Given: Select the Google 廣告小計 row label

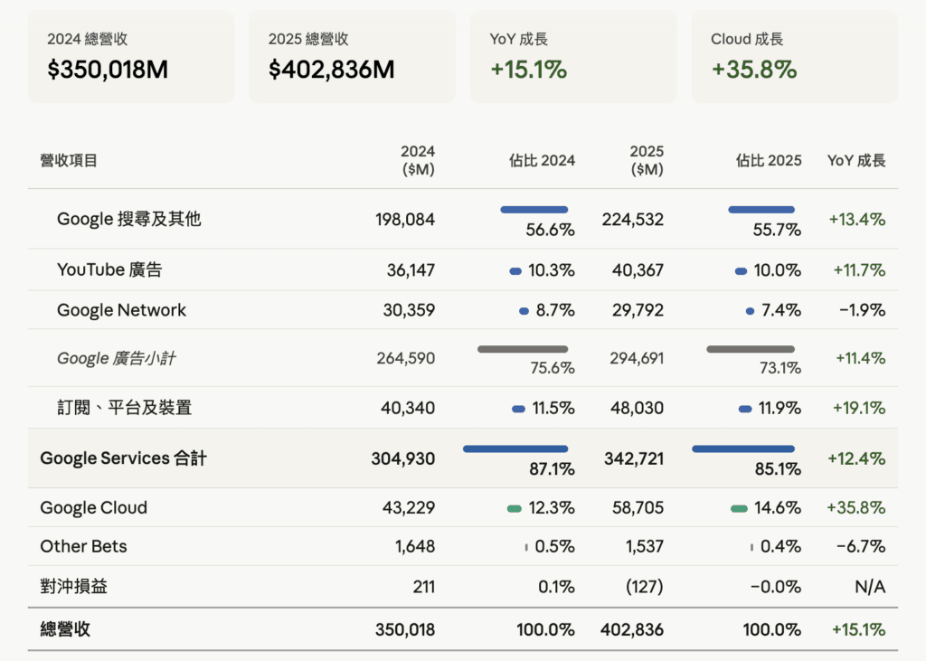Looking at the screenshot, I should coord(116,358).
